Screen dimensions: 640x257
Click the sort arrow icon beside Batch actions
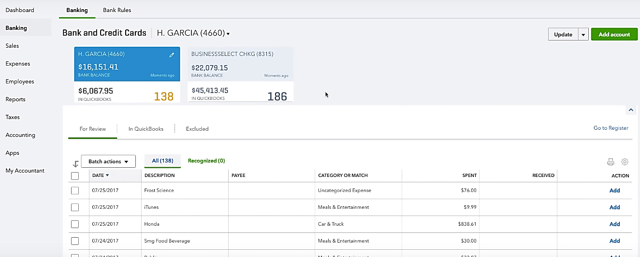coord(75,164)
